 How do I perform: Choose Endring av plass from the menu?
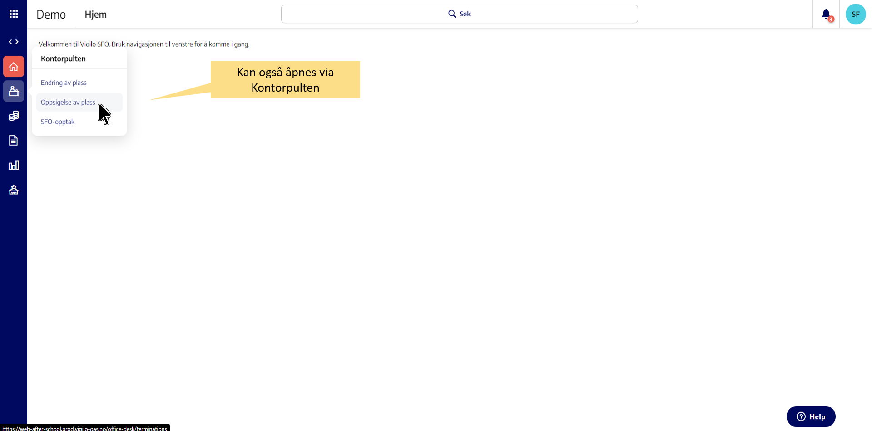64,83
